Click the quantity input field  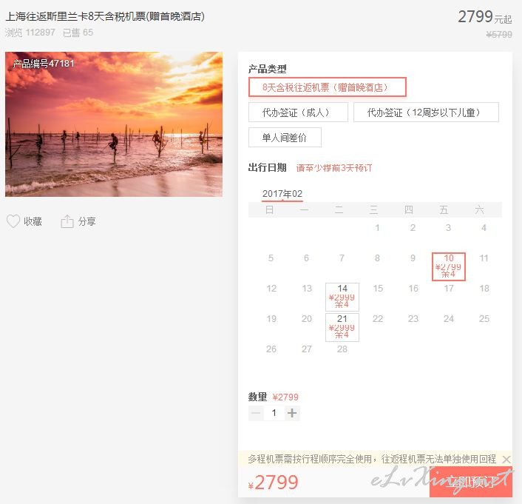click(x=274, y=413)
